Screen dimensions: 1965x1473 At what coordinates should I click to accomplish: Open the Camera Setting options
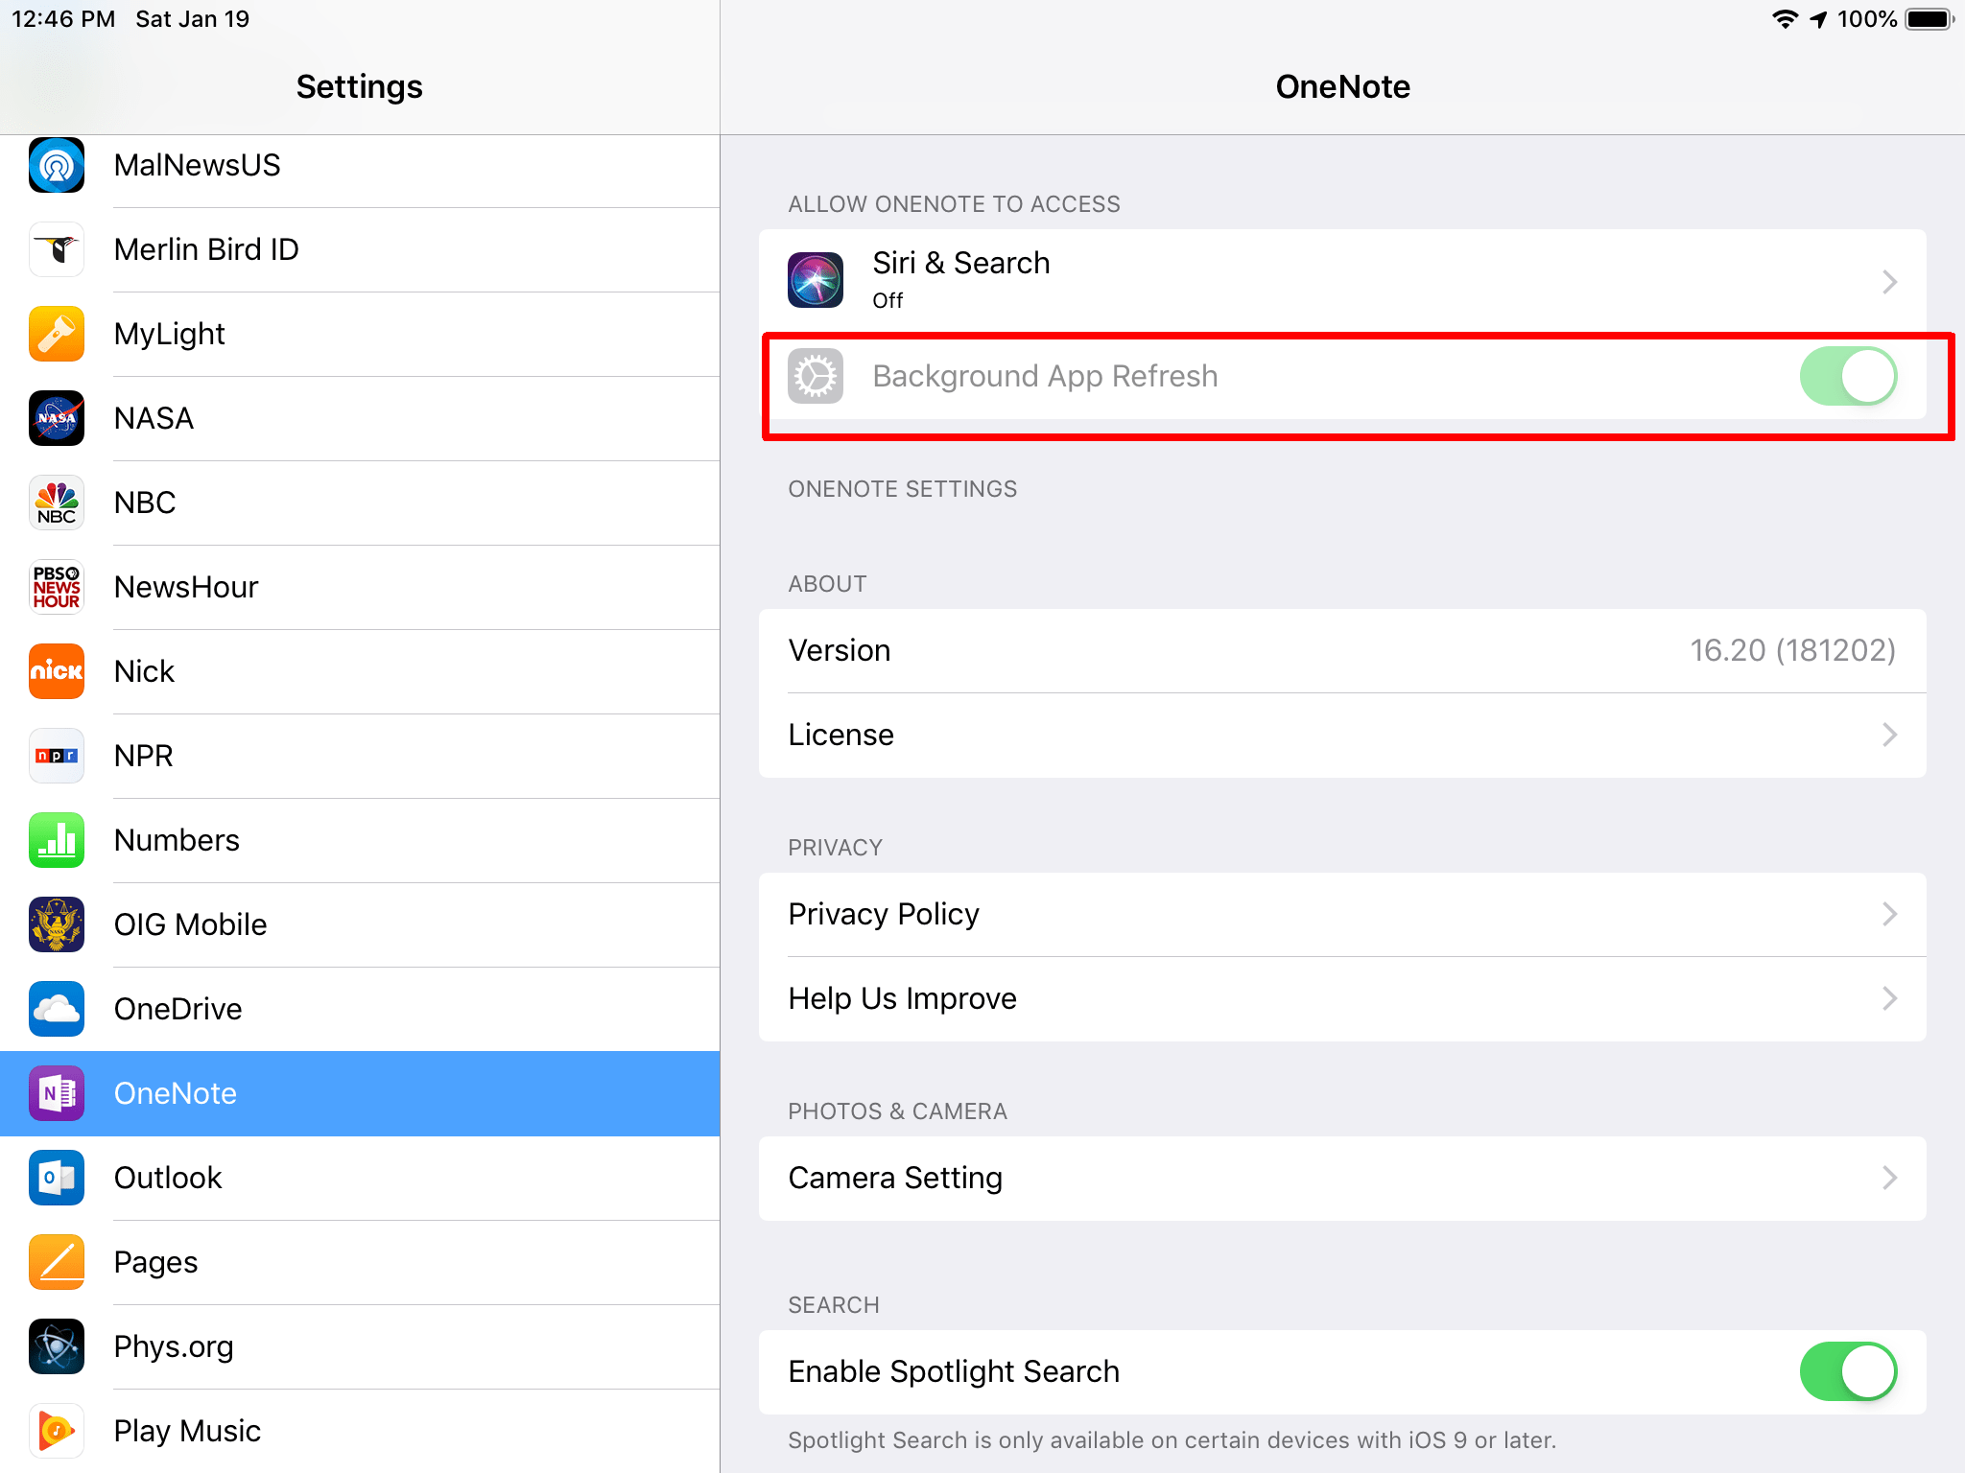[x=1343, y=1178]
